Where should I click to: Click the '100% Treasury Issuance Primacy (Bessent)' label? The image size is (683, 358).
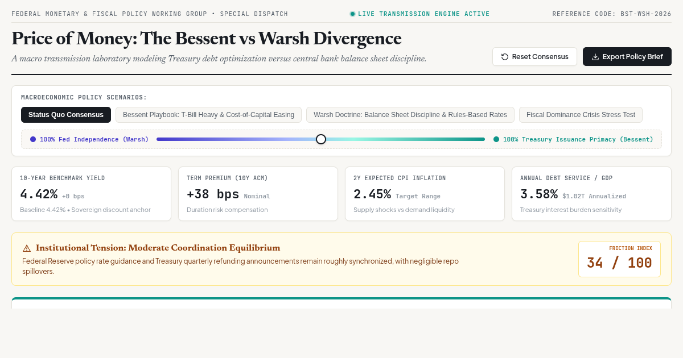[578, 139]
